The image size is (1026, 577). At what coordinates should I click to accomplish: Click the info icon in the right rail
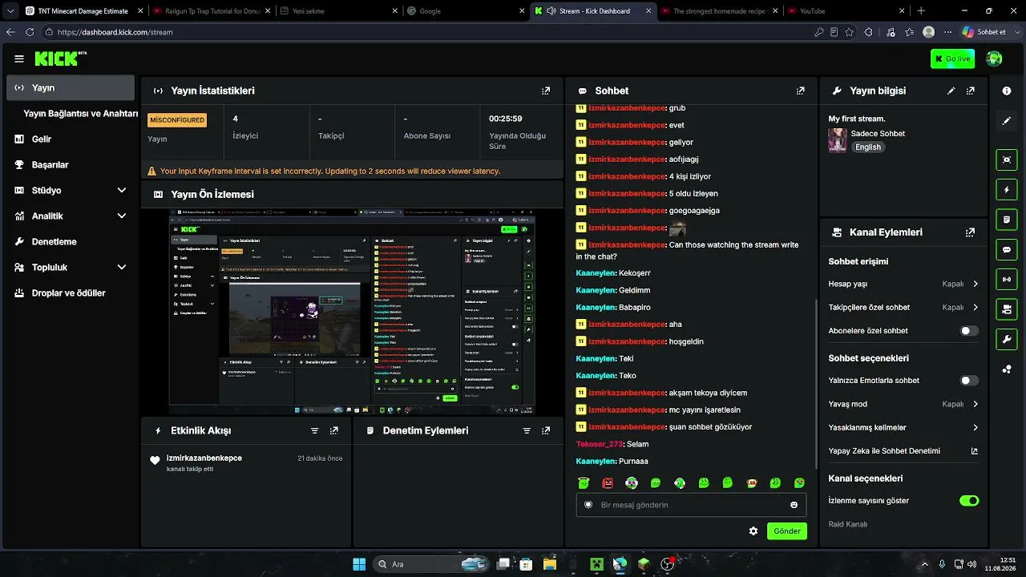pos(1007,91)
